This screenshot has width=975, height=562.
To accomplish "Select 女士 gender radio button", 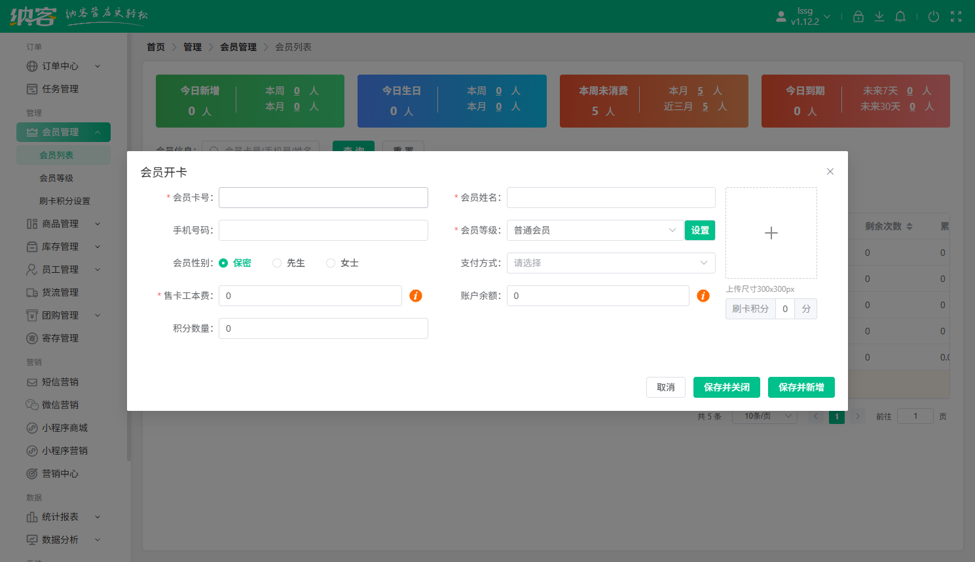I will (x=331, y=263).
